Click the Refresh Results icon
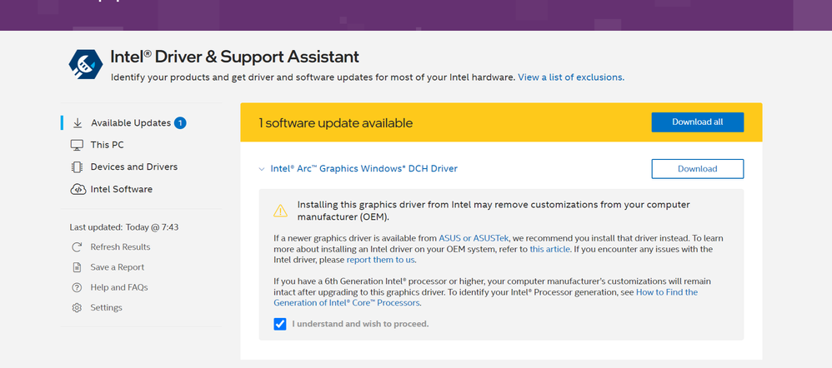The height and width of the screenshot is (368, 832). pyautogui.click(x=78, y=247)
